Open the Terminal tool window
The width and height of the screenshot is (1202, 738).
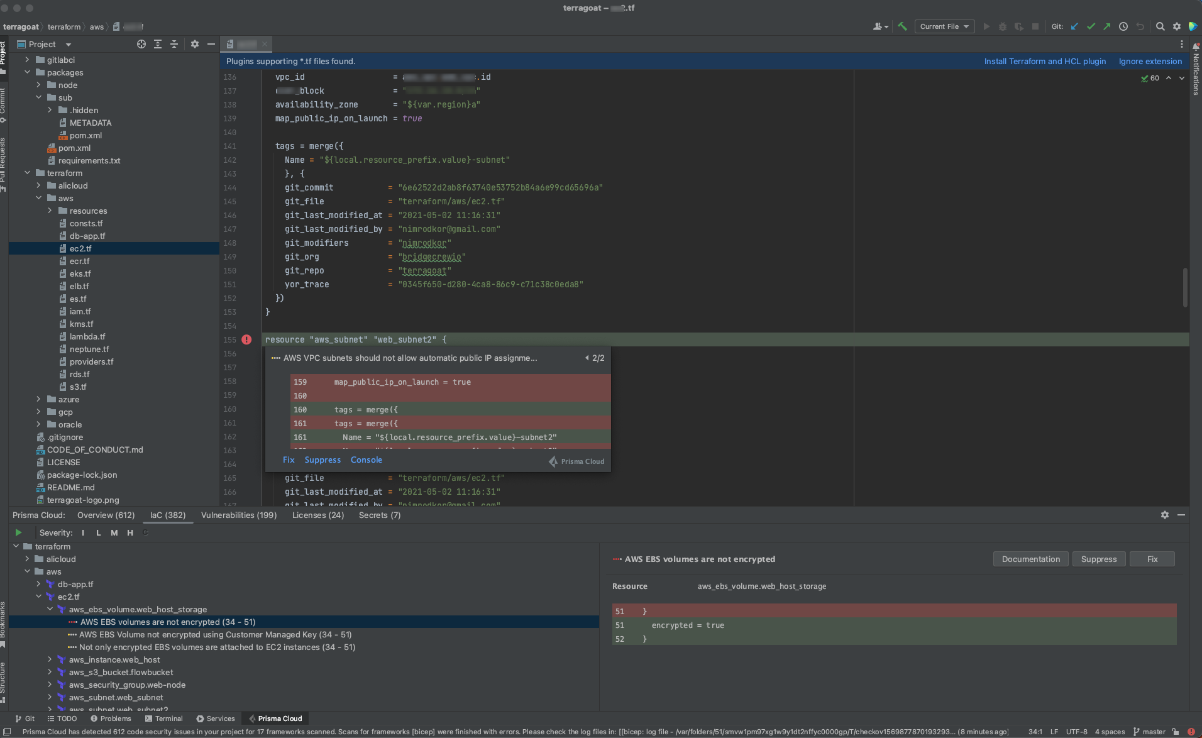[164, 719]
